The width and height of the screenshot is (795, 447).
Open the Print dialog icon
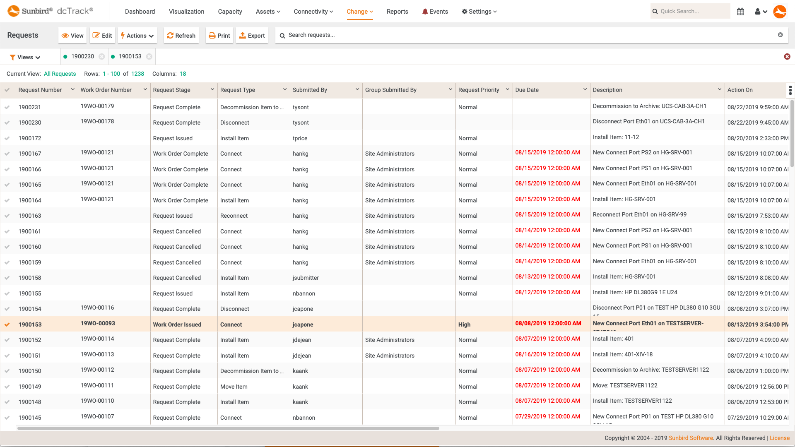point(212,36)
